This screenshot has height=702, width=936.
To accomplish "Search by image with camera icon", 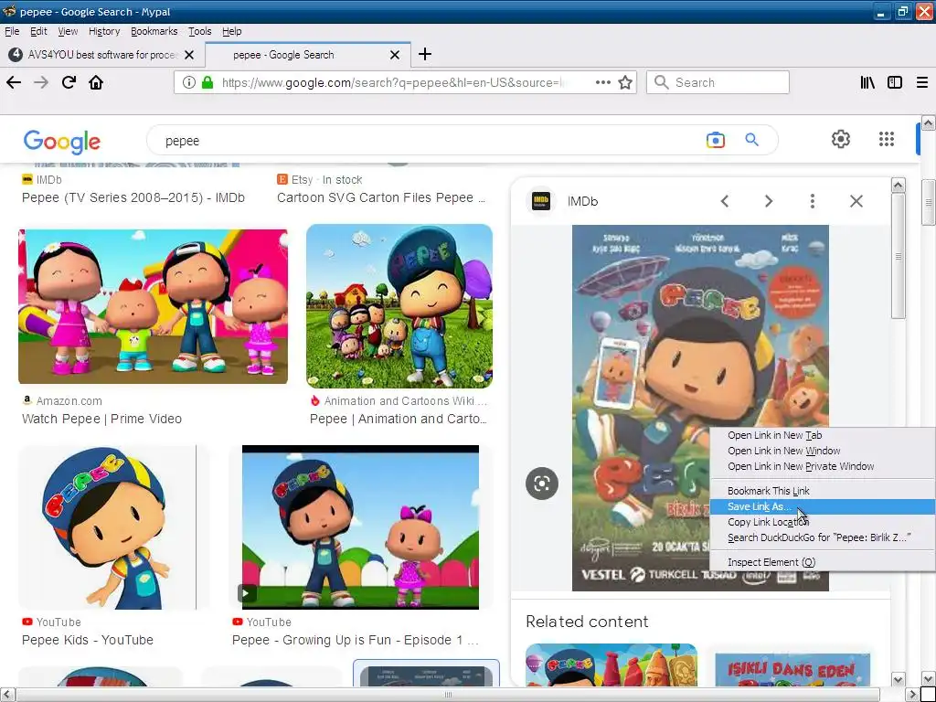I will click(715, 140).
